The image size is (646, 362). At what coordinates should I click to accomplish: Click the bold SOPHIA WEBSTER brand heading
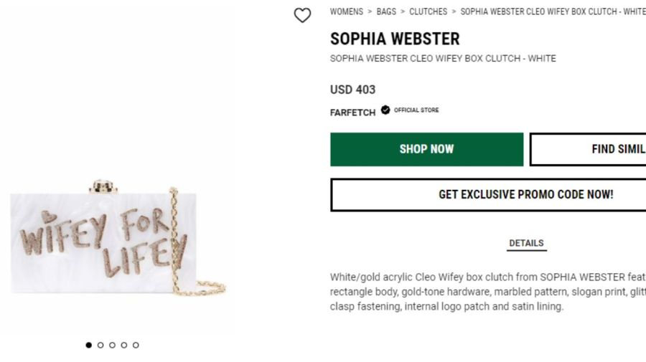tap(395, 39)
